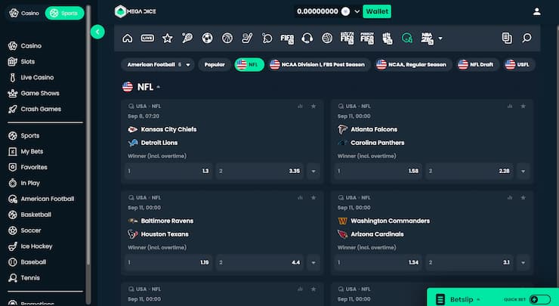Open the search magnifier icon
Screen dimensions: 559x306
click(x=527, y=38)
